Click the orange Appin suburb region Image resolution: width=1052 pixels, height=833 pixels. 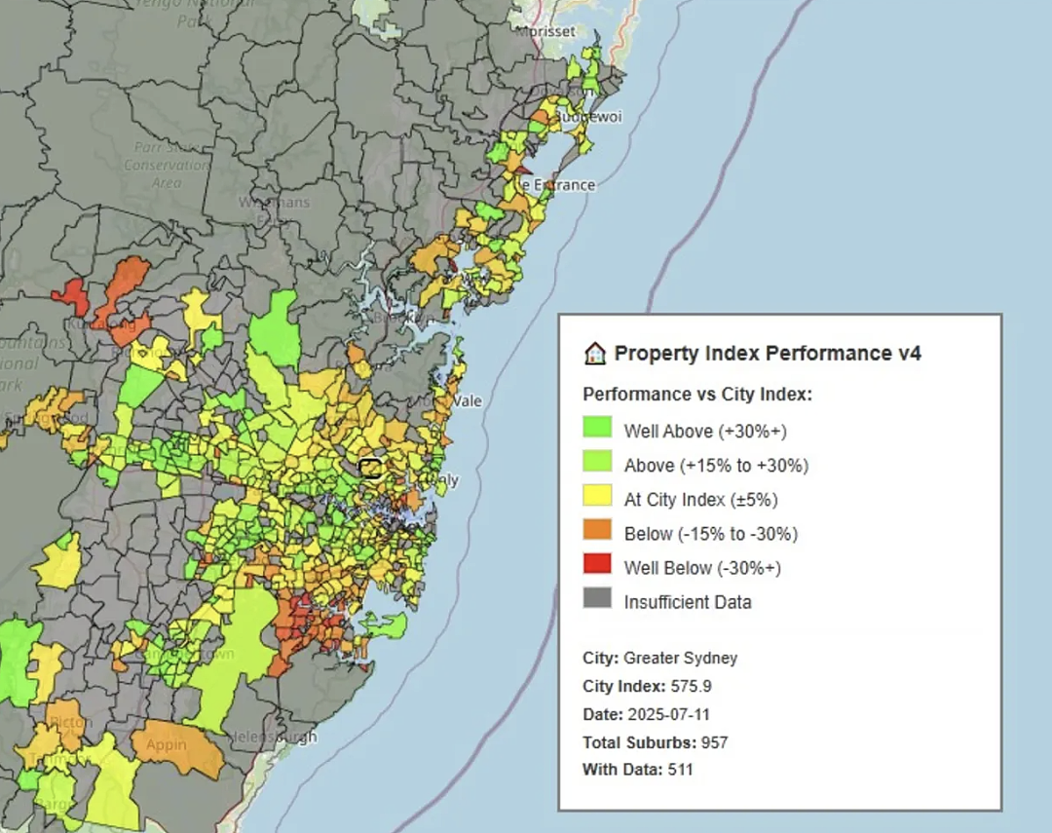coord(178,747)
